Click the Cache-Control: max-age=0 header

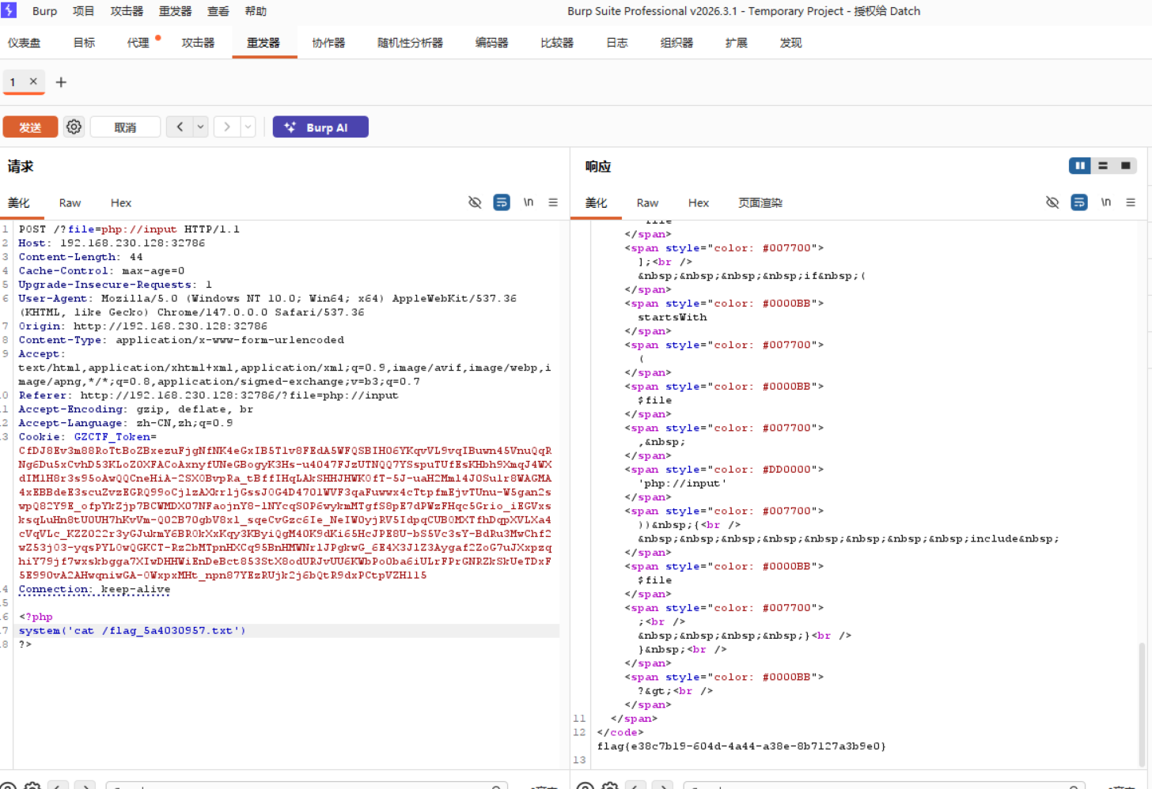tap(101, 271)
